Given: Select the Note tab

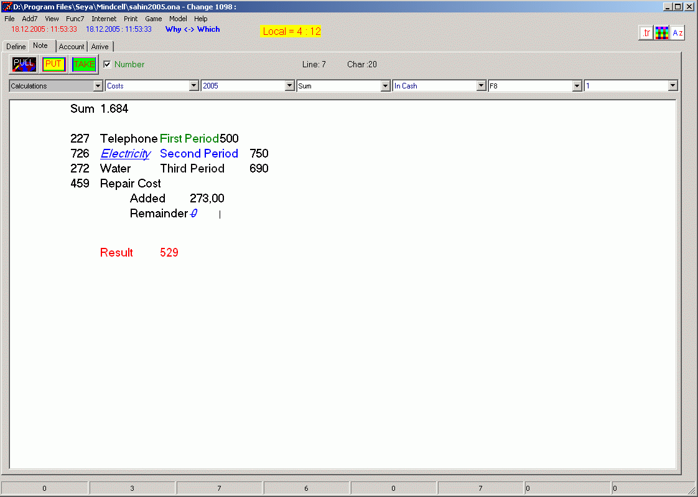Looking at the screenshot, I should tap(40, 45).
